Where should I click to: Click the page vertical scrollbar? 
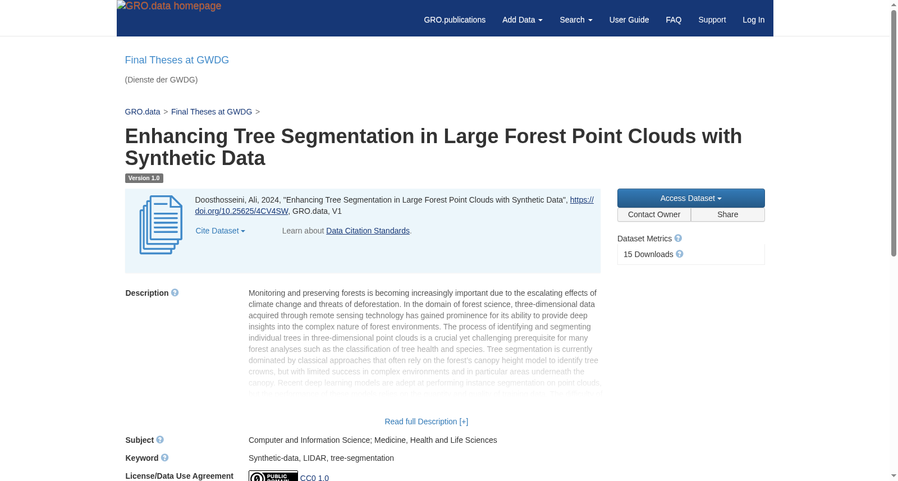click(x=894, y=134)
